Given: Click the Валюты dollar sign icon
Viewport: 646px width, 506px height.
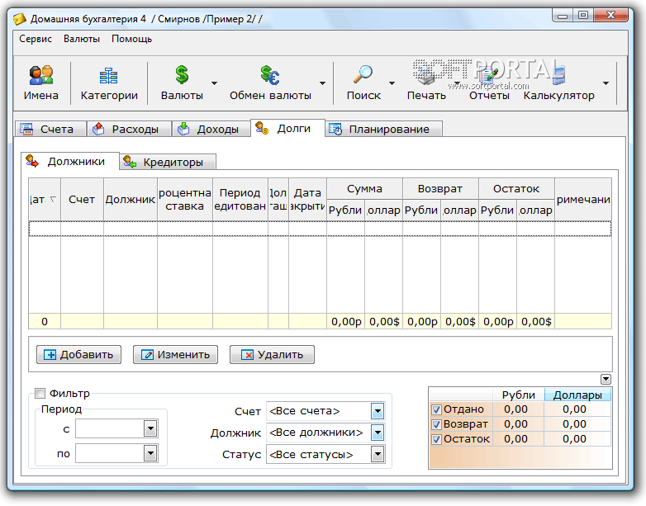Looking at the screenshot, I should point(182,75).
